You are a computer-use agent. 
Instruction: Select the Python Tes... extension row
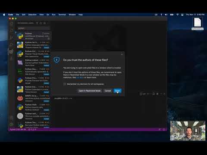[x=33, y=124]
